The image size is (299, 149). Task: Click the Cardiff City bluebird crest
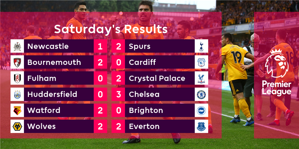pyautogui.click(x=202, y=62)
